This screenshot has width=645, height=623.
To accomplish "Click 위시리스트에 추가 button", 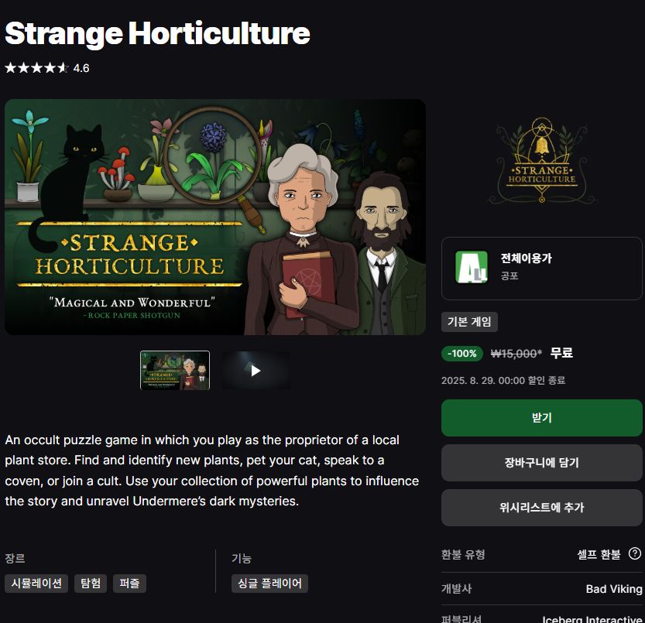I will point(541,508).
